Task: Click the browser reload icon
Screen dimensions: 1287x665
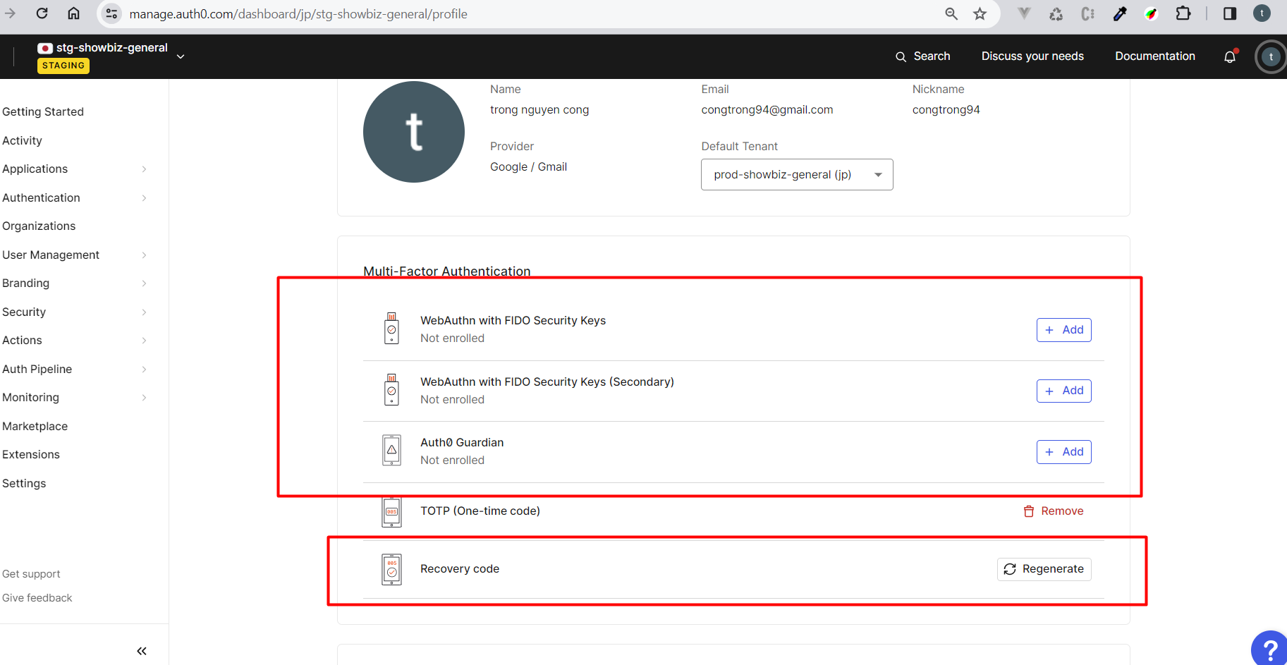Action: tap(42, 13)
